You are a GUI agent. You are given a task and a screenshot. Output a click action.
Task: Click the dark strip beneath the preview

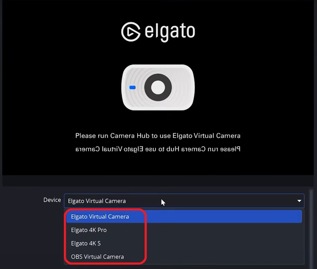click(x=158, y=180)
